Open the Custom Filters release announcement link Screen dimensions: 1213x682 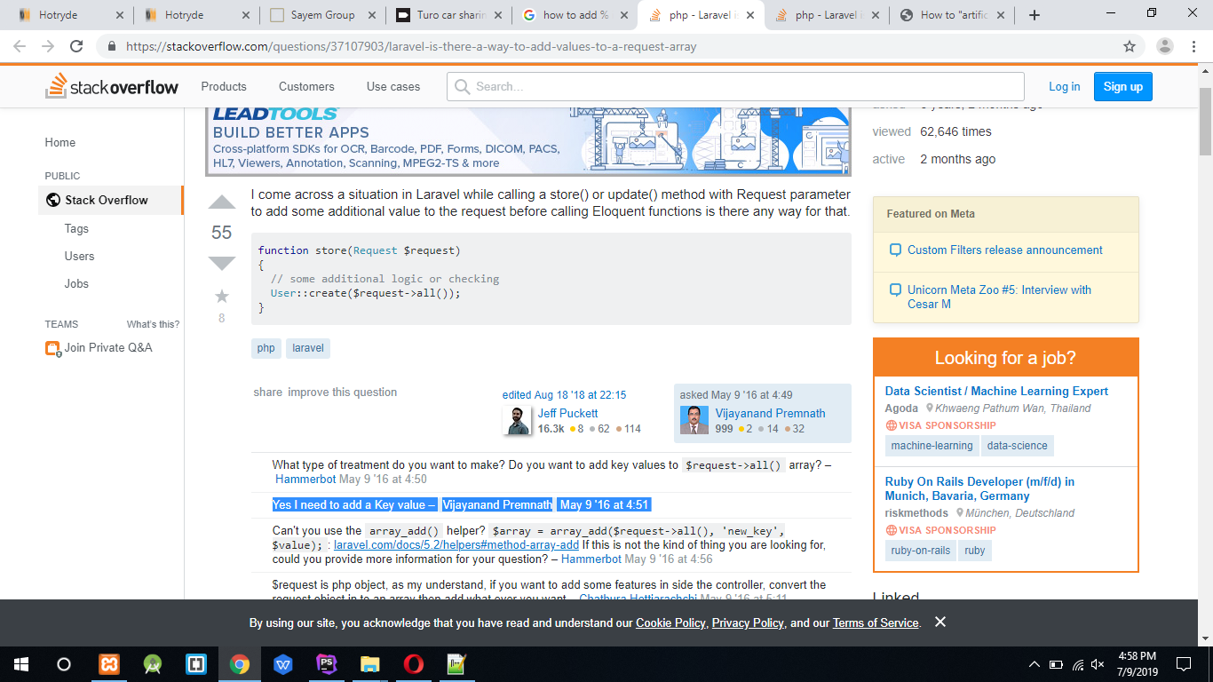[1004, 250]
